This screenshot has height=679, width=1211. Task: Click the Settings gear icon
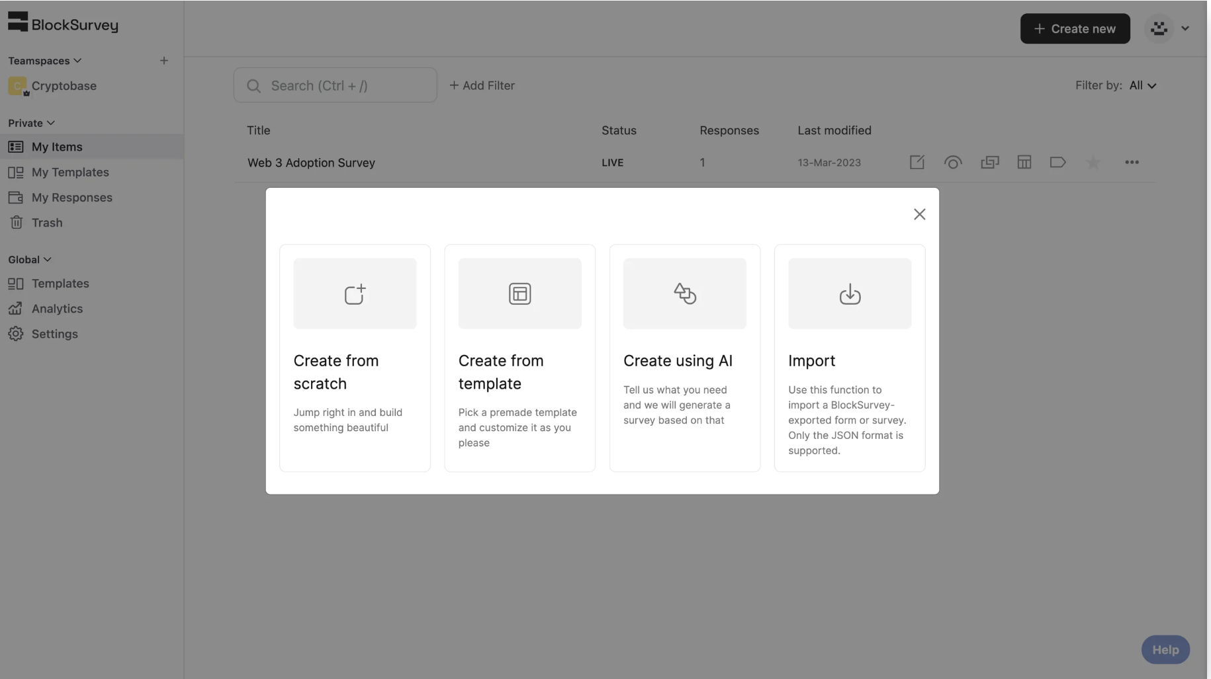16,334
